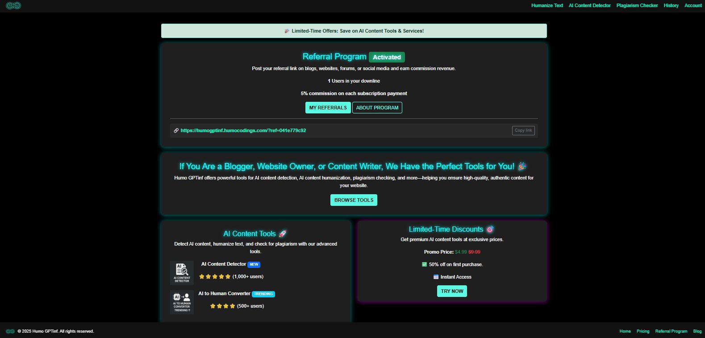Open the Plagiarism Checker nav item
Screen dimensions: 705x338
tap(637, 5)
